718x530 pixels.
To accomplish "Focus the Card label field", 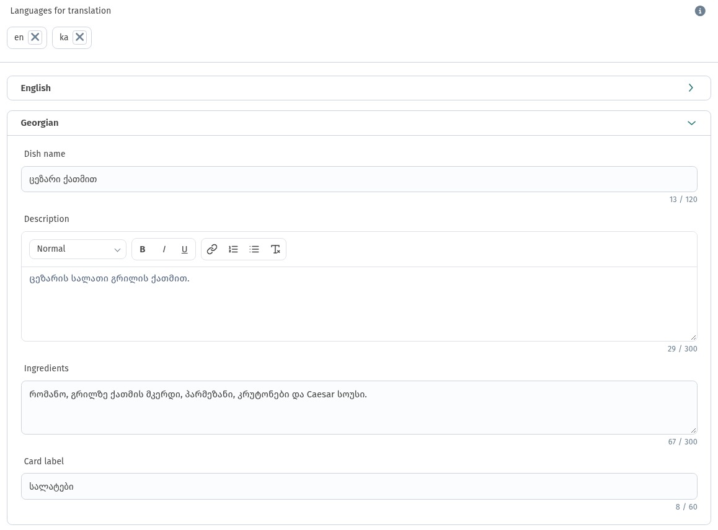I will click(x=359, y=486).
